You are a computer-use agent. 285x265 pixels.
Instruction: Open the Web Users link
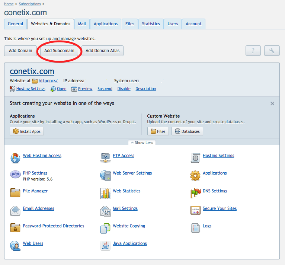[x=33, y=243]
